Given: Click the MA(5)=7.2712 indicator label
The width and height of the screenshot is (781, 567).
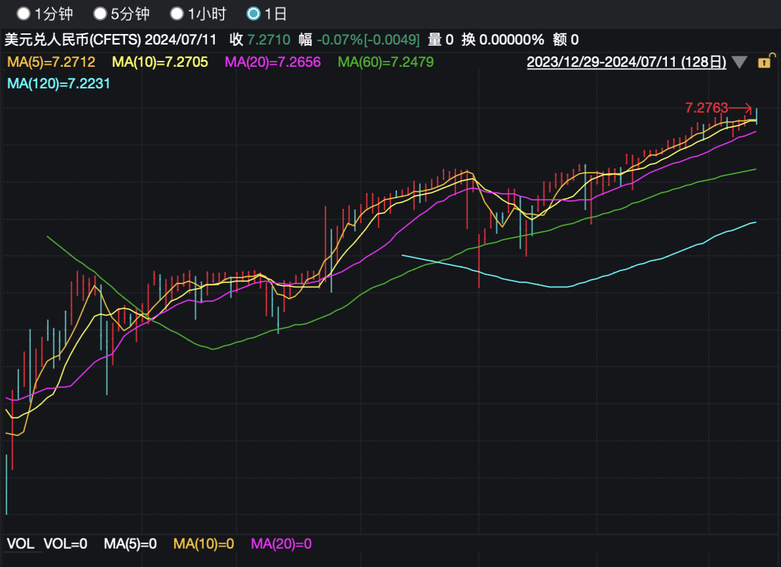Looking at the screenshot, I should 51,62.
